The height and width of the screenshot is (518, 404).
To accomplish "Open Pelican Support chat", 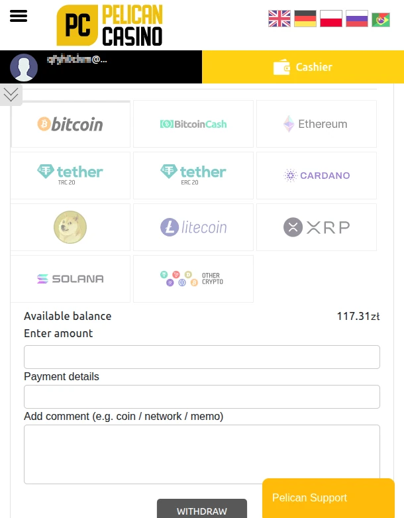I will pos(328,498).
